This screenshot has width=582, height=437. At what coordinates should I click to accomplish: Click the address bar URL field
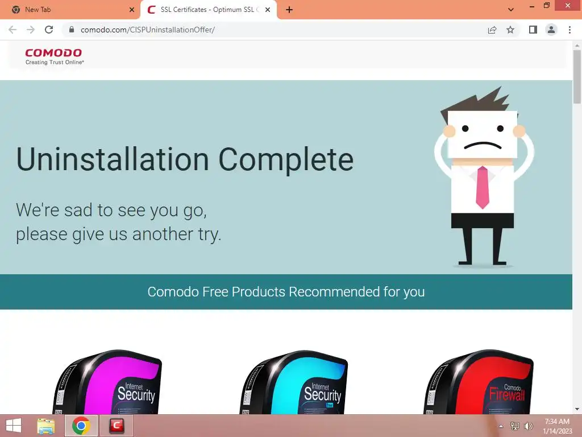coord(275,30)
